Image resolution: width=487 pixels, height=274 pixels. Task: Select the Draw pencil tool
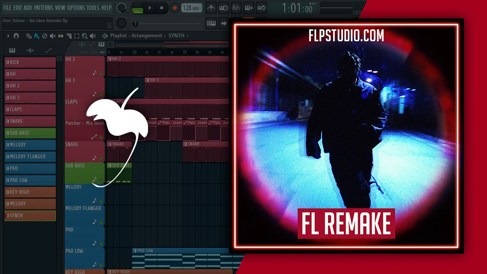29,36
